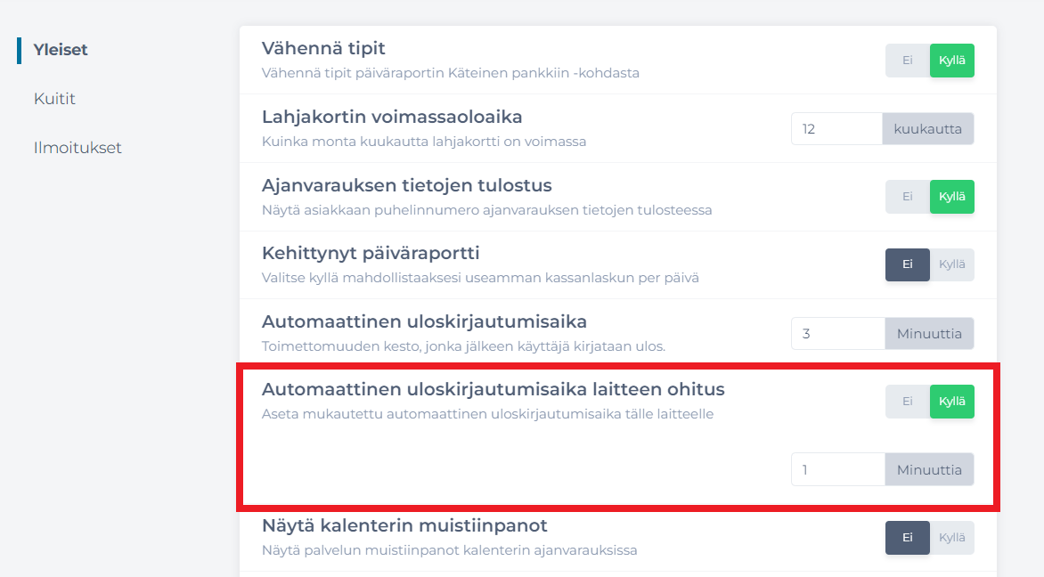Keep "Kehittynyt päiväraportti" disabled with Ei

(x=906, y=264)
